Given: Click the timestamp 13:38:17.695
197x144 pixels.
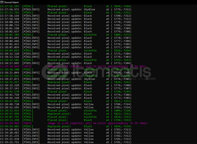Looking at the screenshot, I should 9,63.
